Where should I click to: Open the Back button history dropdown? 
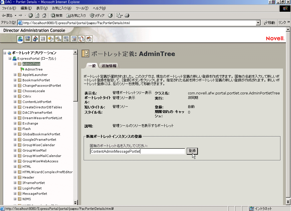point(16,15)
